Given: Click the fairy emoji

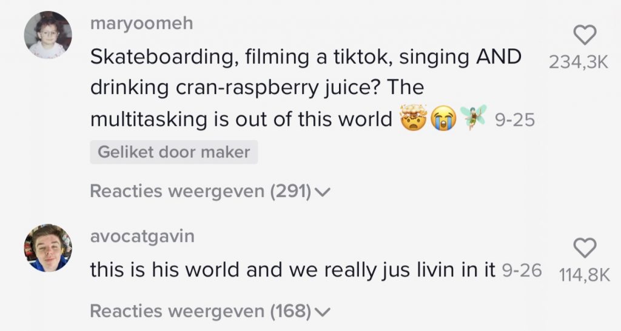Looking at the screenshot, I should [x=472, y=117].
